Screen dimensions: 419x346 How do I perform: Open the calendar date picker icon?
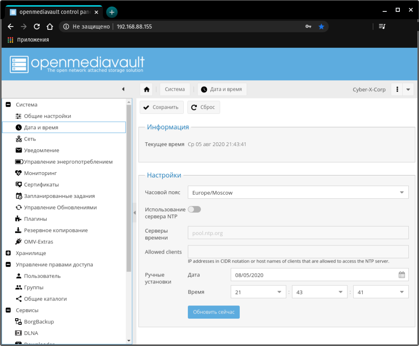click(401, 275)
